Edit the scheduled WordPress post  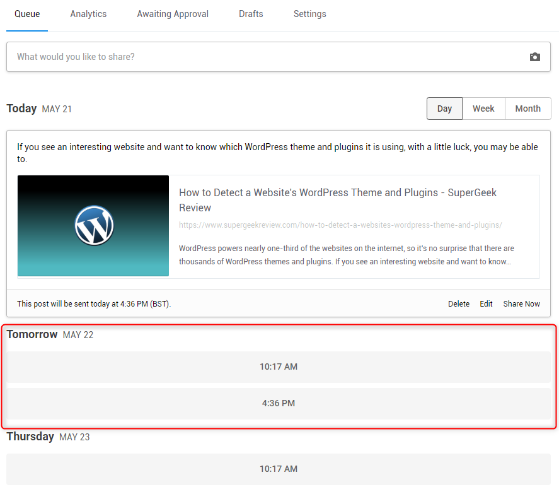(486, 303)
